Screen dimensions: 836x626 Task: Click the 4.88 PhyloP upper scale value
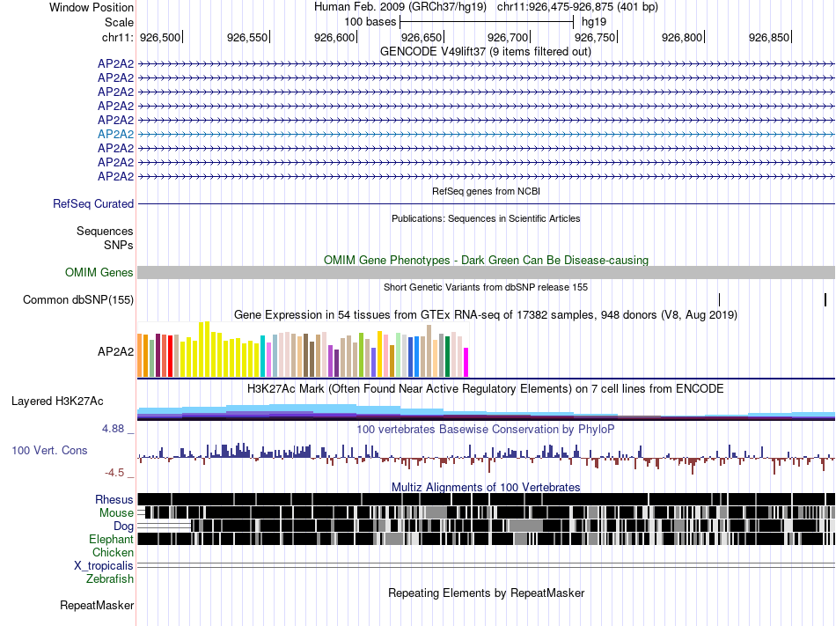point(113,429)
